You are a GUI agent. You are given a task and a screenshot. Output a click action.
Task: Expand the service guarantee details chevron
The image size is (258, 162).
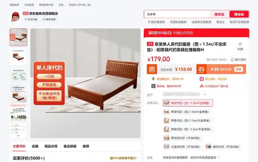219,157
